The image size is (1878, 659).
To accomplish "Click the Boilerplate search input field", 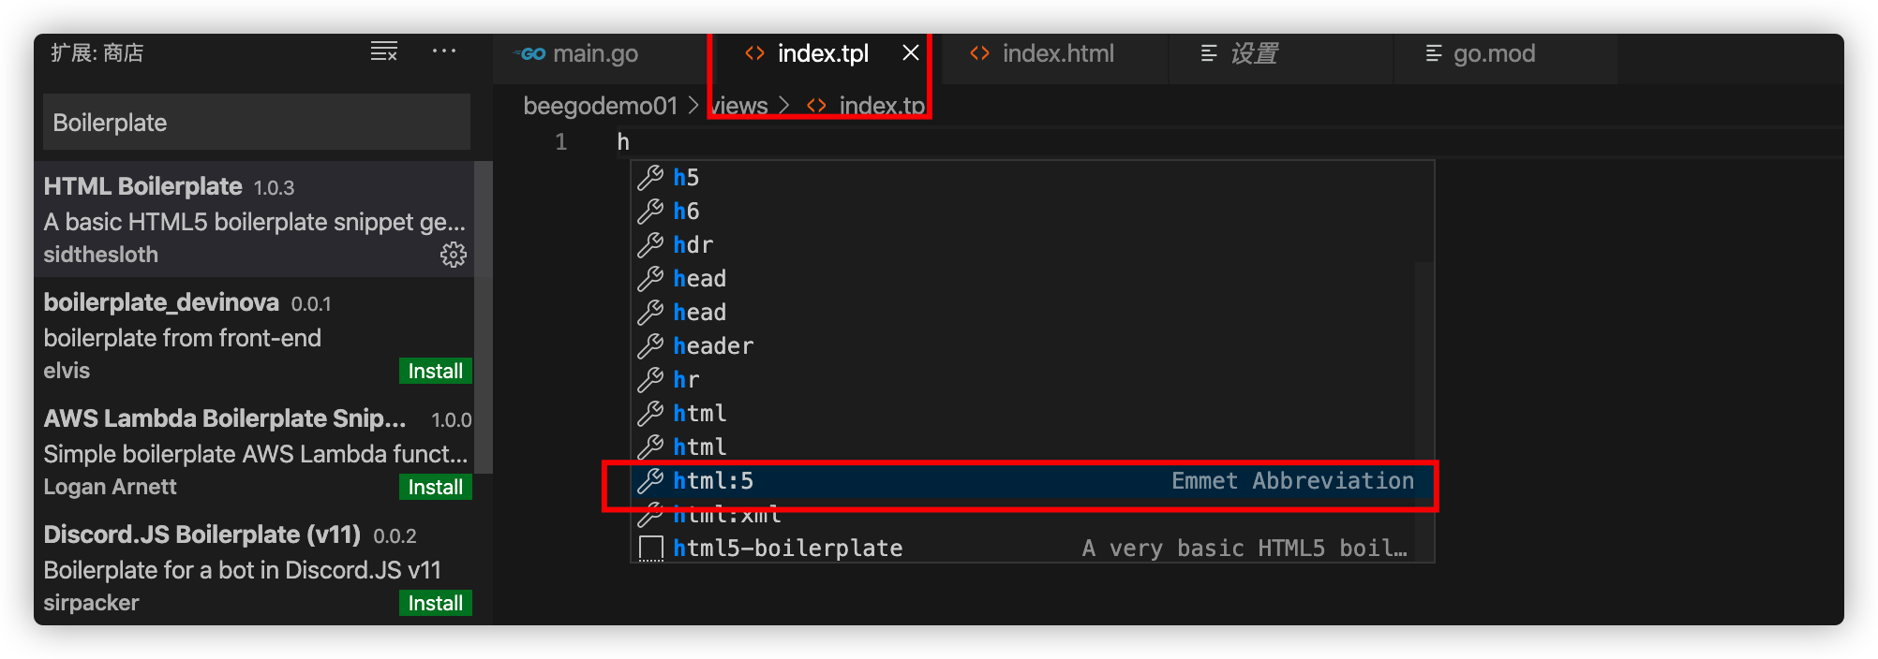I will point(254,122).
